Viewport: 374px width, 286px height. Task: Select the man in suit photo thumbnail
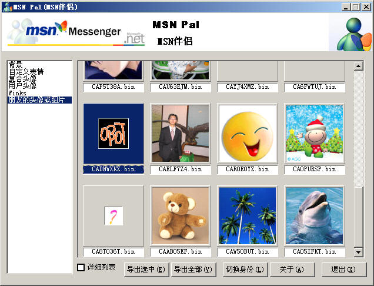click(x=181, y=134)
